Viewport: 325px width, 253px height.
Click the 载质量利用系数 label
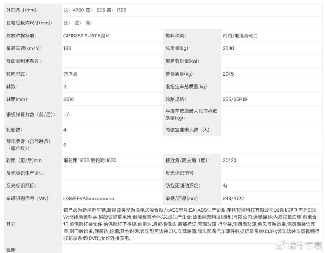point(23,61)
